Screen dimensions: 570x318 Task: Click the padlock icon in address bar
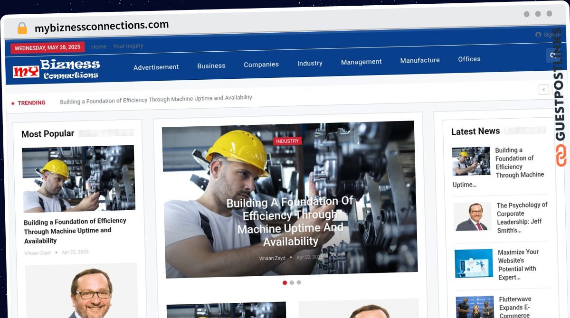[22, 28]
